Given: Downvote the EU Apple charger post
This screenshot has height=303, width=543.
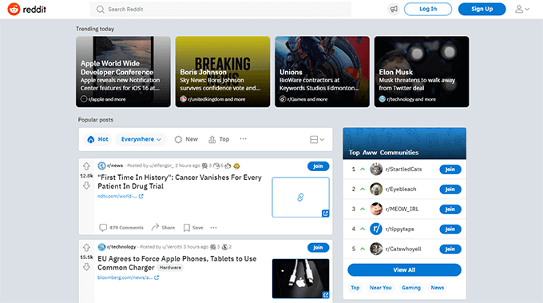Looking at the screenshot, I should 86,267.
